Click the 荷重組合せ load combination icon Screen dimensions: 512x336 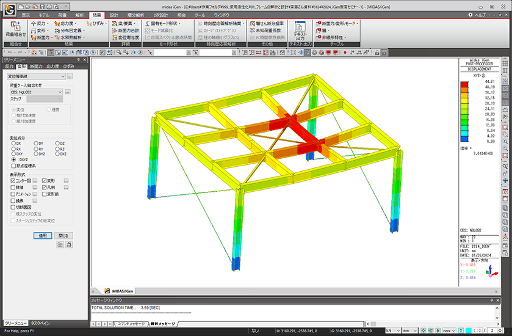point(16,29)
